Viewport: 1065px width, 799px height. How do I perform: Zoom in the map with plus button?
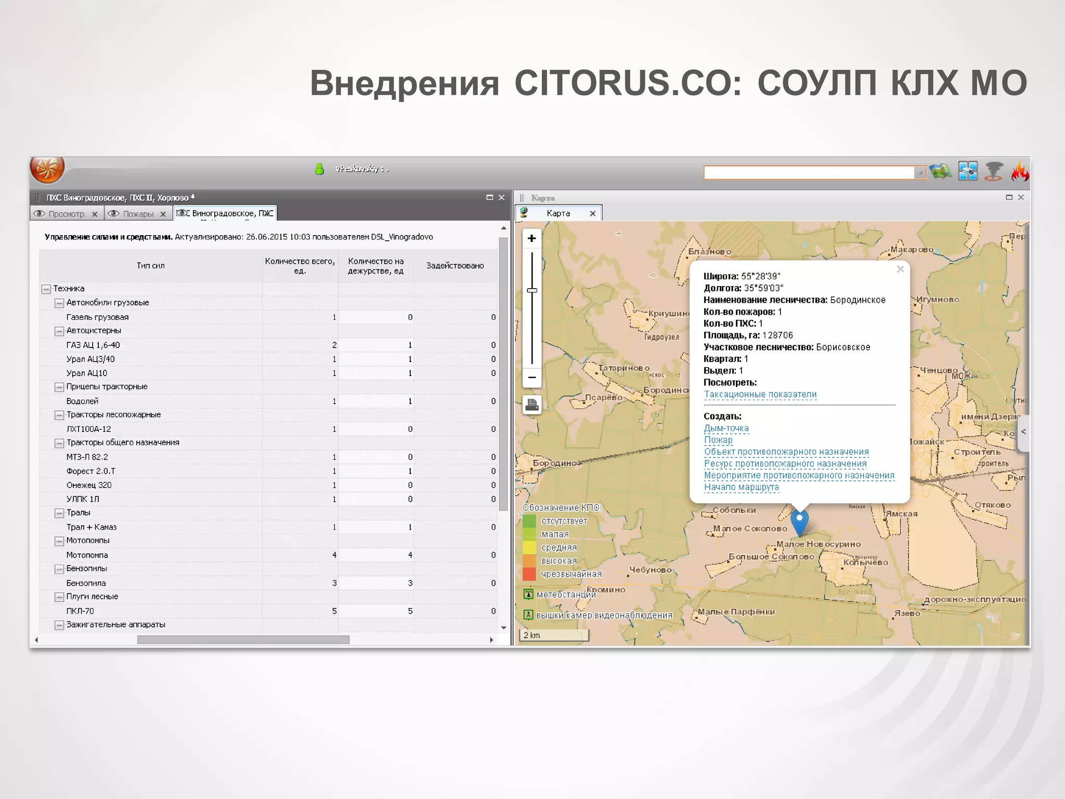531,238
